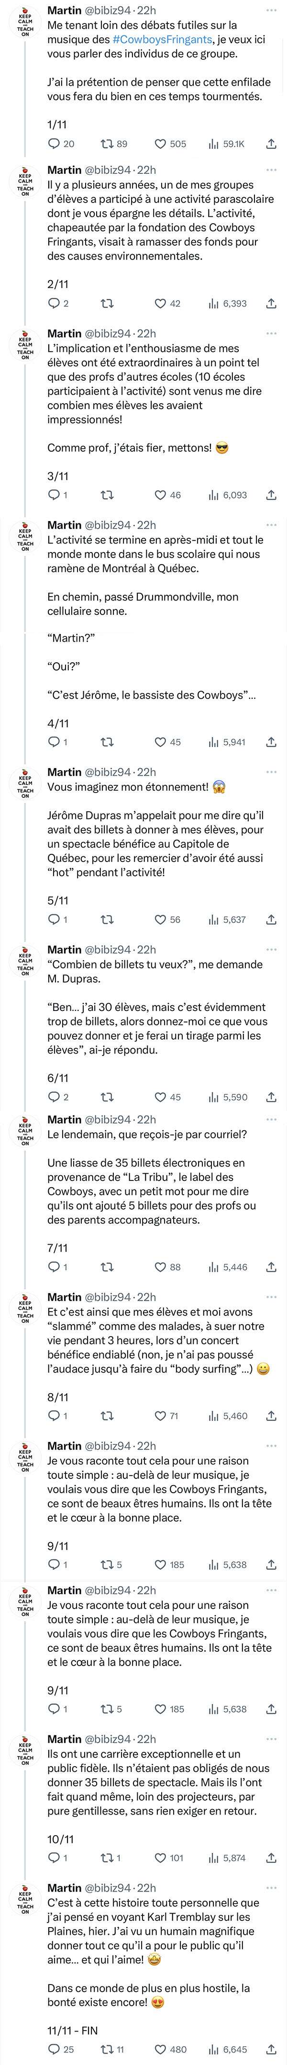Like the 3/11 tweet with 46 likes

[167, 495]
